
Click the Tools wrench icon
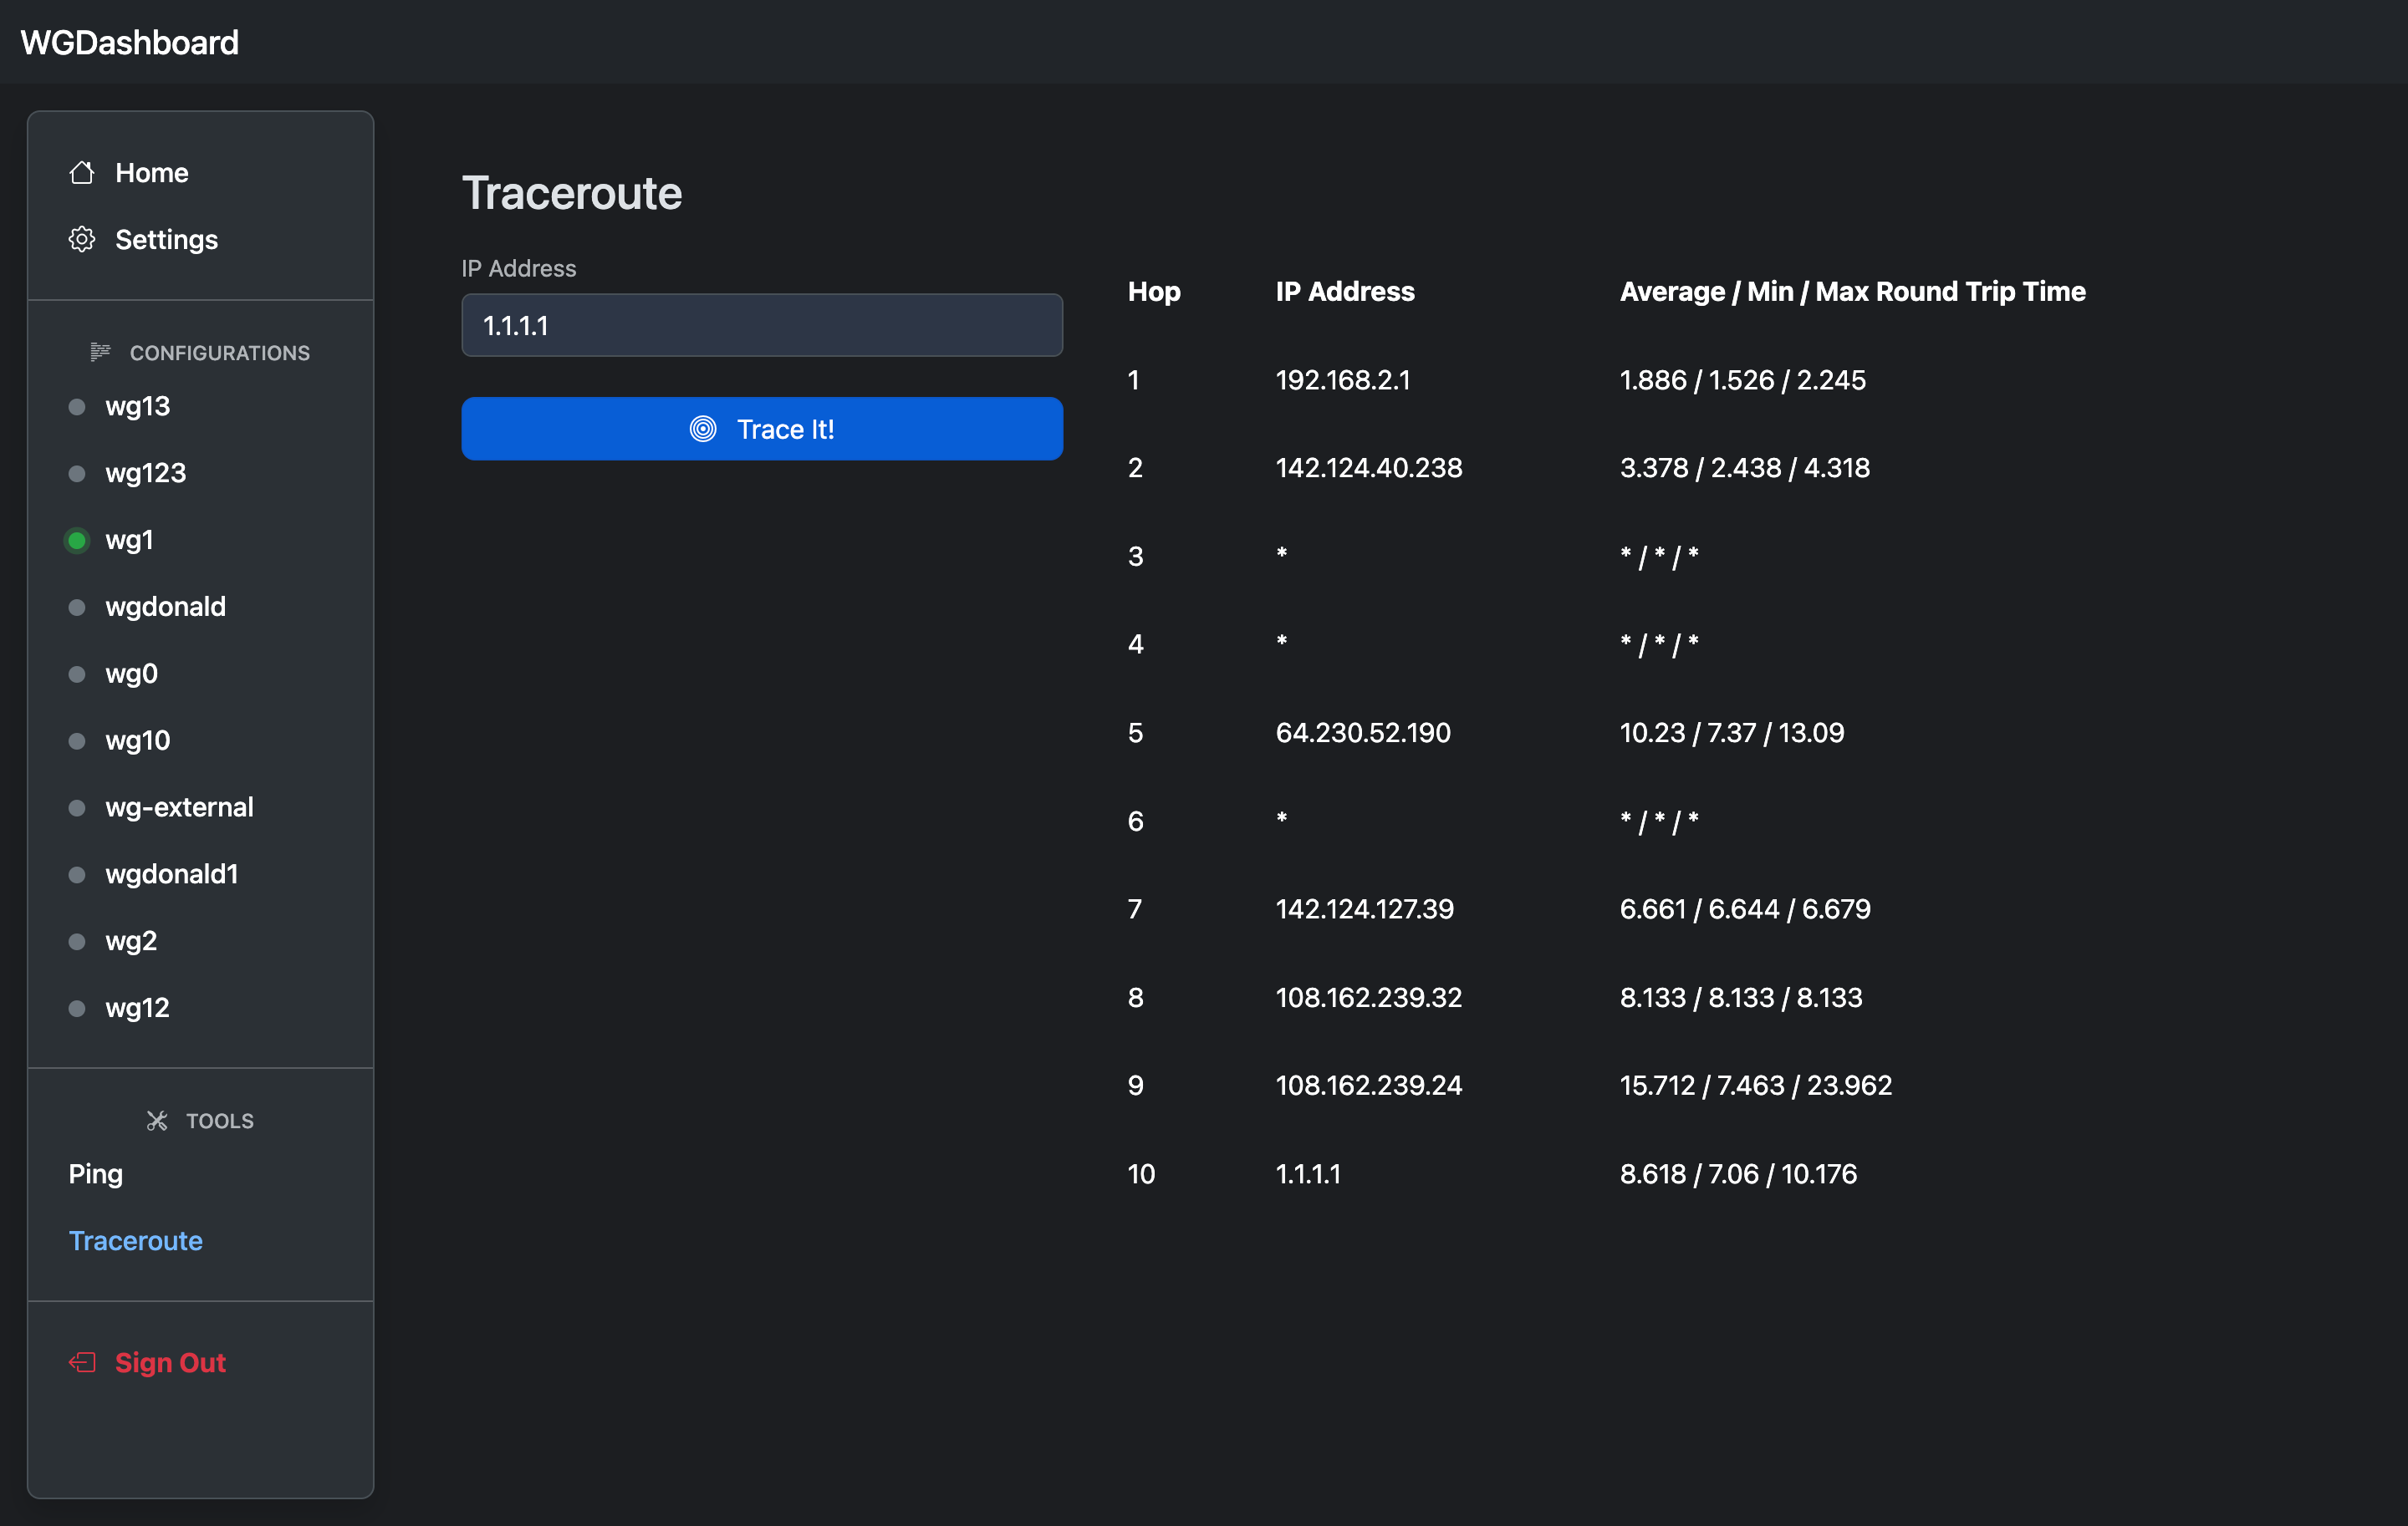click(x=157, y=1121)
